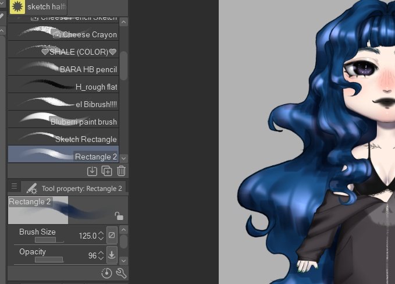Click the character's eye on canvas

(x=363, y=68)
